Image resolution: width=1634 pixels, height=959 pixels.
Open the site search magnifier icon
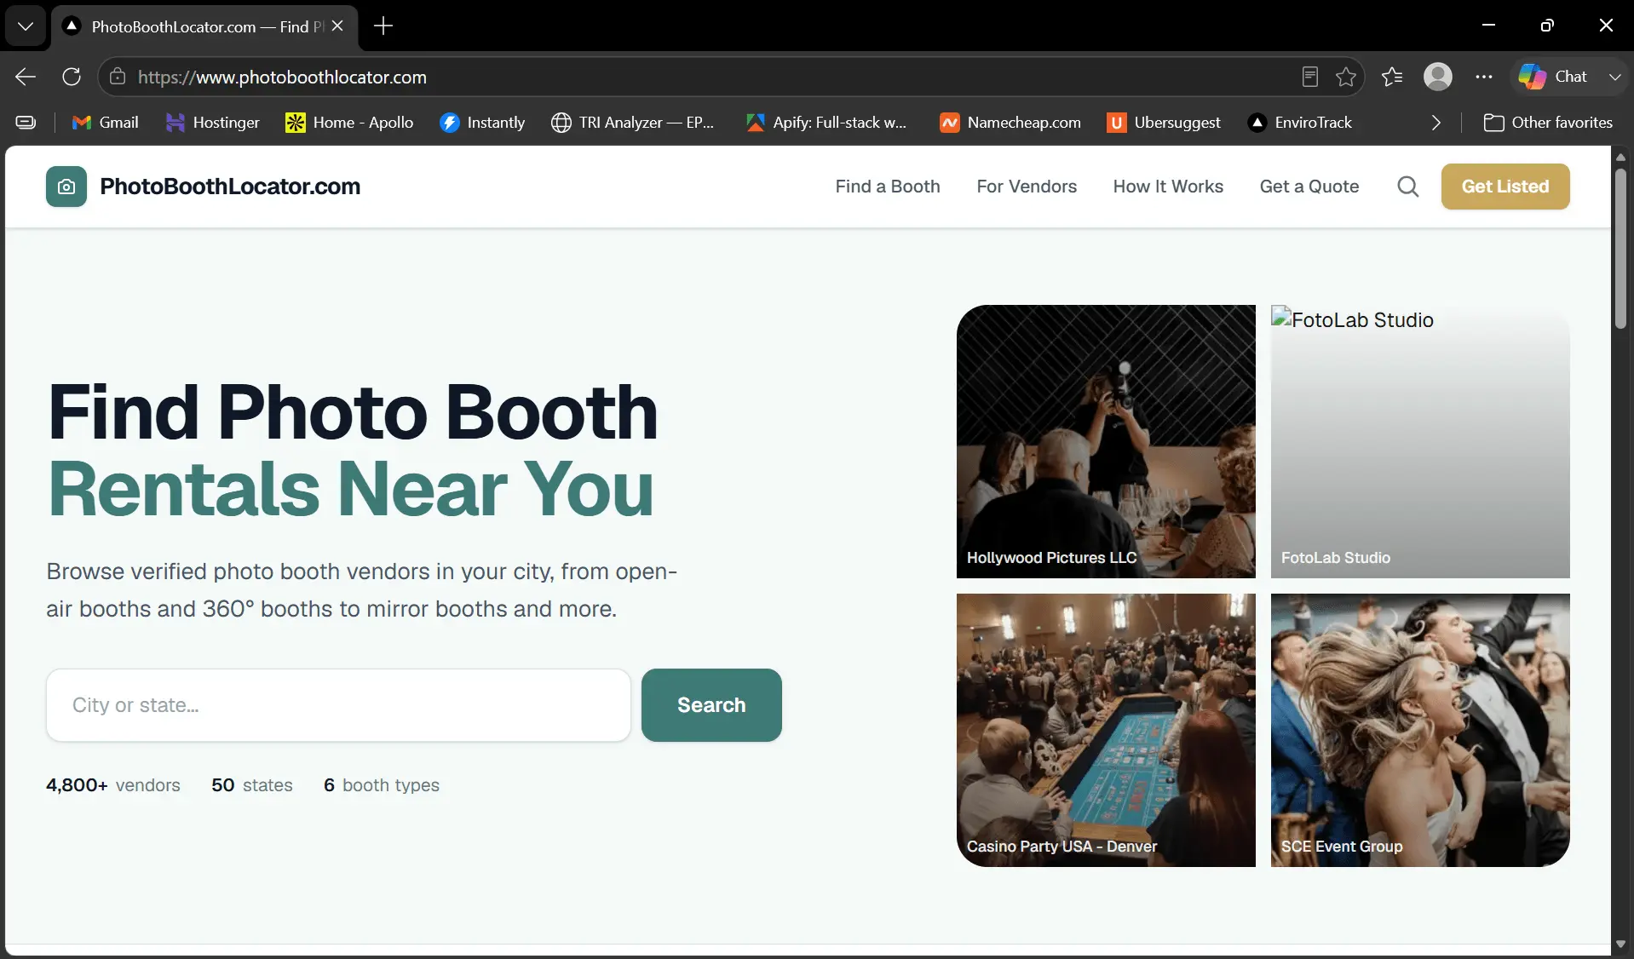1408,187
